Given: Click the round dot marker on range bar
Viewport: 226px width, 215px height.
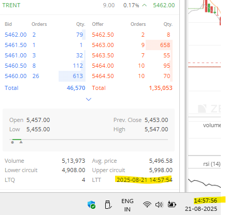Looking at the screenshot, I should click(x=12, y=142).
